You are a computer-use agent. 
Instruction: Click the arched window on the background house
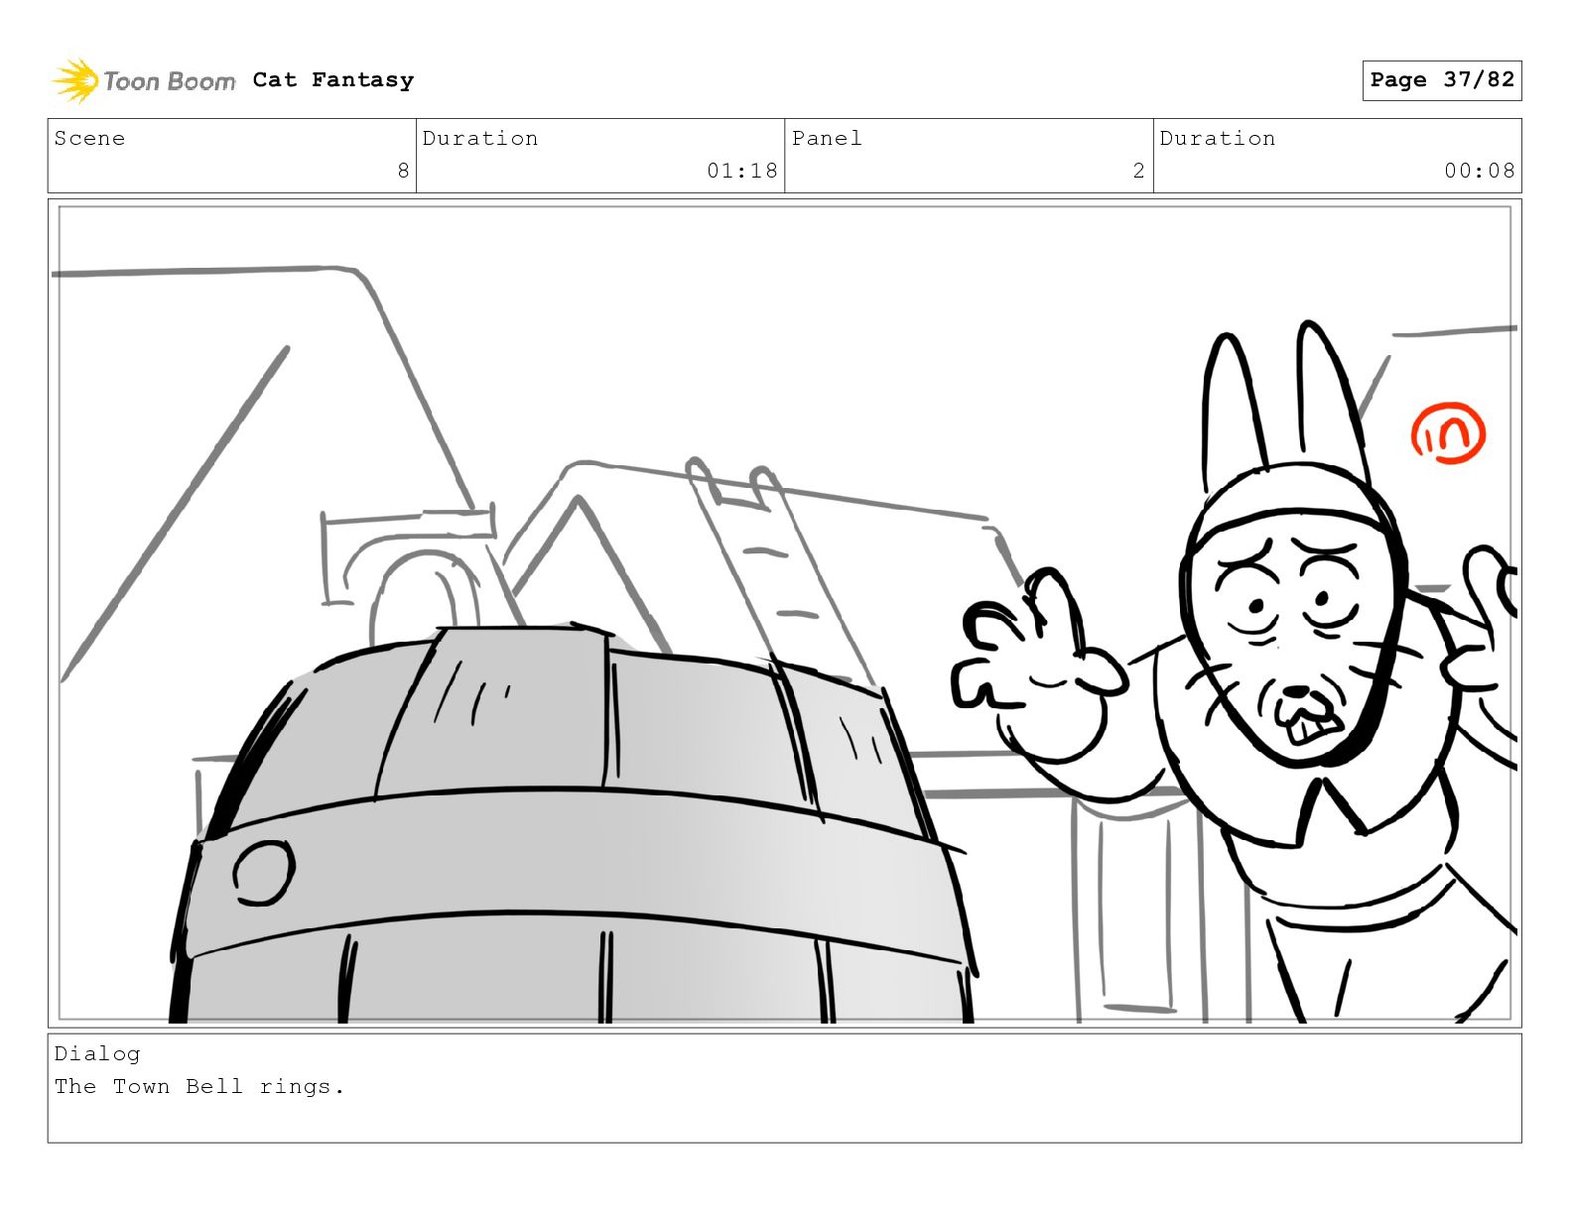click(413, 595)
